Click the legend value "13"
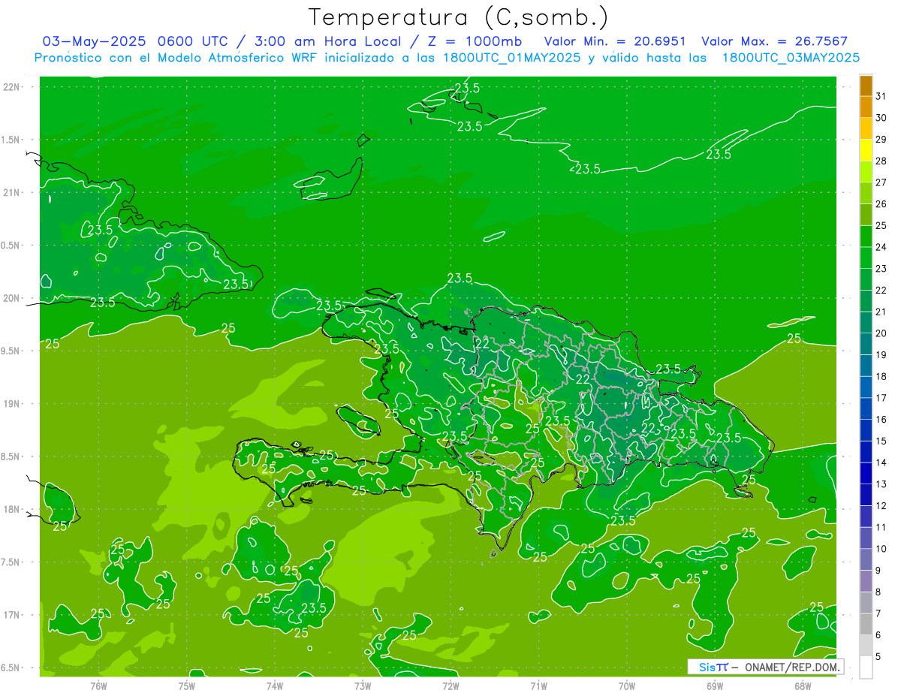Image resolution: width=901 pixels, height=696 pixels. [881, 484]
